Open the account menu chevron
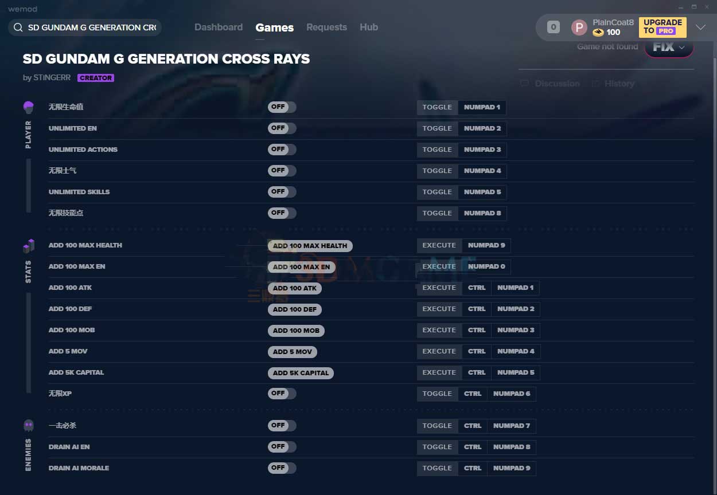The image size is (717, 495). (700, 27)
